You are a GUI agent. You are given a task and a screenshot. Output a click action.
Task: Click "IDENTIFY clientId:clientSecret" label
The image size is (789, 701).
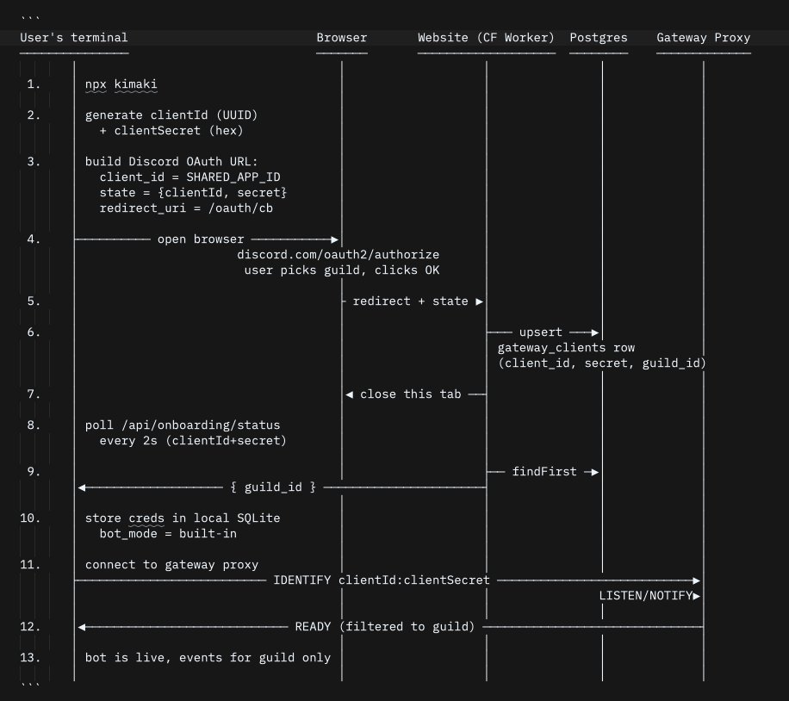coord(382,580)
